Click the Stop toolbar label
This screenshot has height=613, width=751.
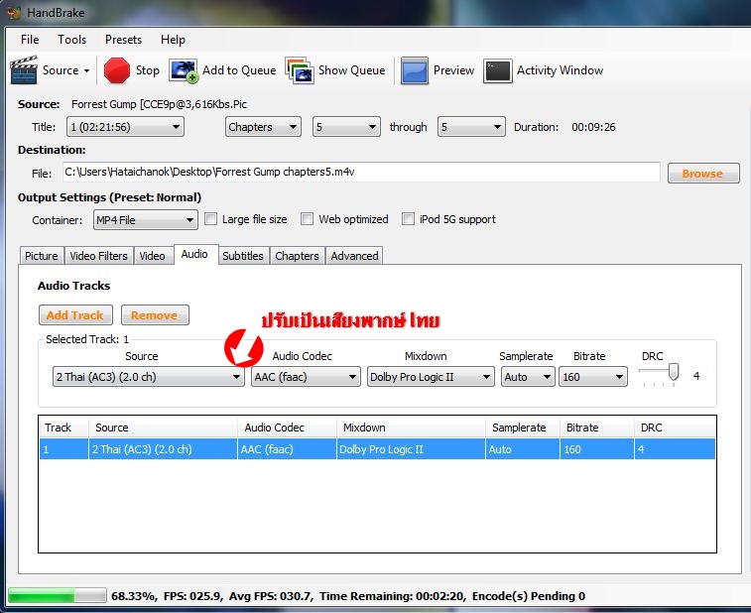tap(148, 70)
